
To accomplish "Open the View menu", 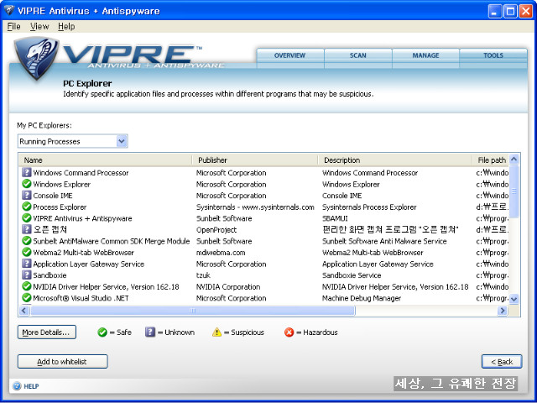I will click(39, 26).
